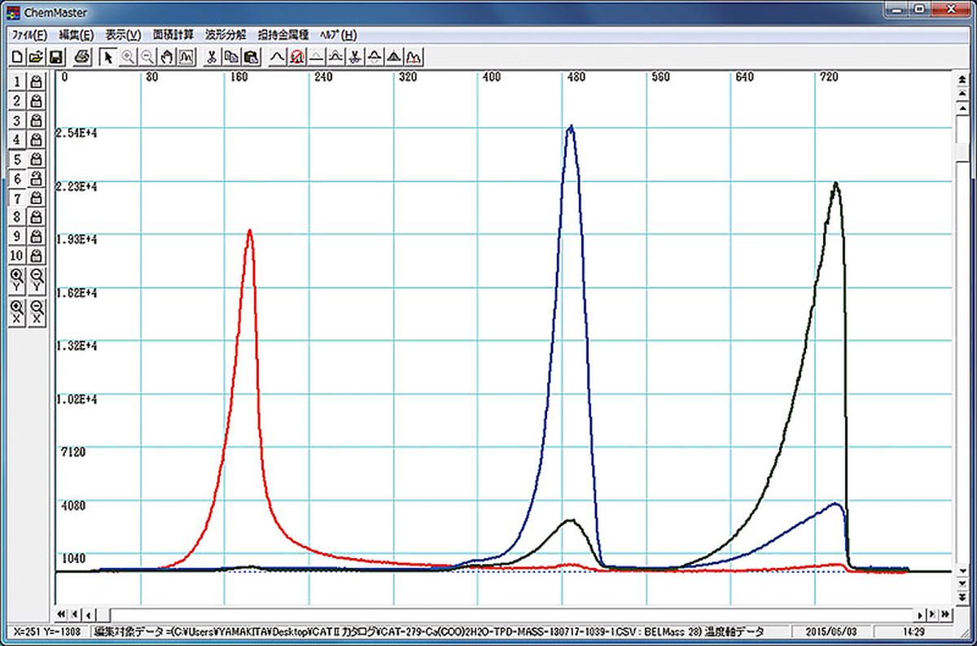Toggle curve number 5 button
The height and width of the screenshot is (646, 977).
16,159
